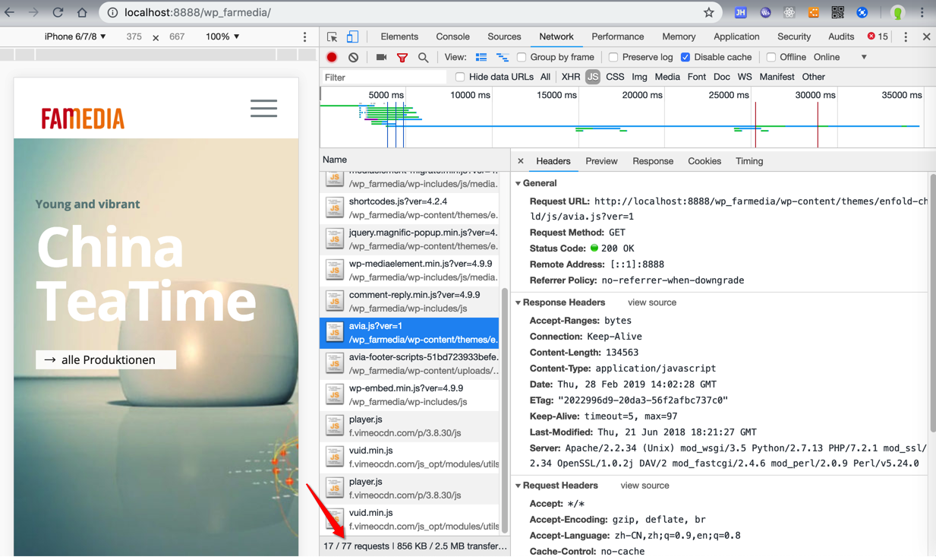Open iPhone 6/7/8 device dropdown

tap(75, 36)
